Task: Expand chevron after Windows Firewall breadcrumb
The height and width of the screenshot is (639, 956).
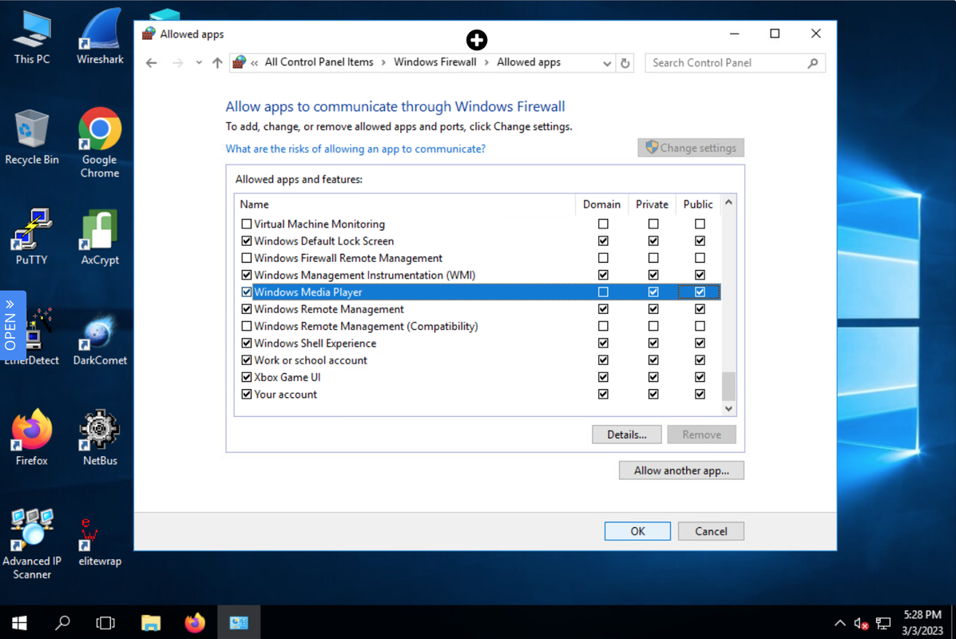Action: (x=486, y=62)
